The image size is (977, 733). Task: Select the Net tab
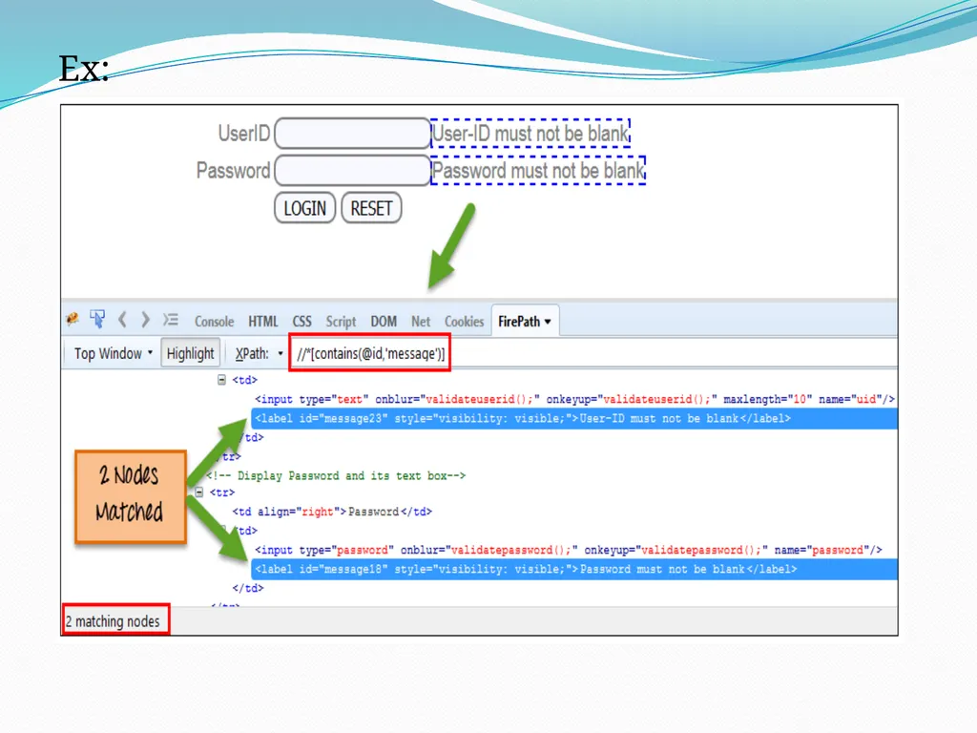[x=421, y=322]
